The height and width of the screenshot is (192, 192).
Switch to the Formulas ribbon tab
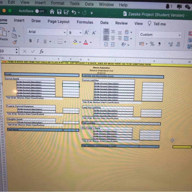(x=85, y=22)
